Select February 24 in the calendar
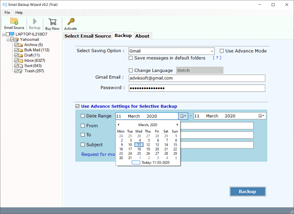Image resolution: width=294 pixels, height=214 pixels. point(121,136)
